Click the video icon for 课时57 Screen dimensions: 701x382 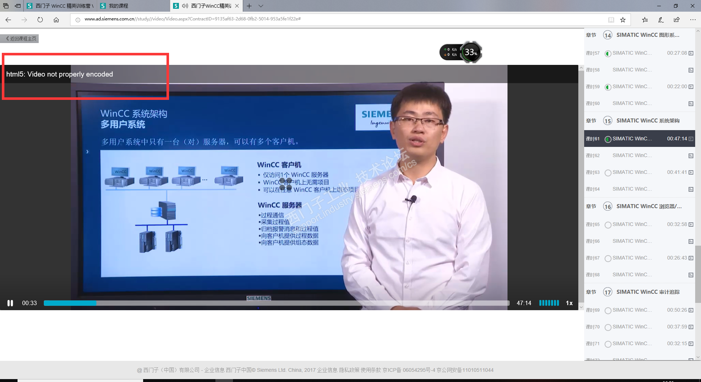pyautogui.click(x=691, y=53)
